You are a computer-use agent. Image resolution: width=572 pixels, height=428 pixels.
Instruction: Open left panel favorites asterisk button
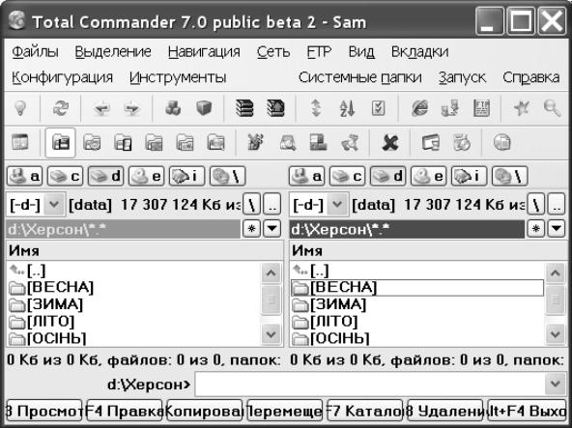coord(252,229)
